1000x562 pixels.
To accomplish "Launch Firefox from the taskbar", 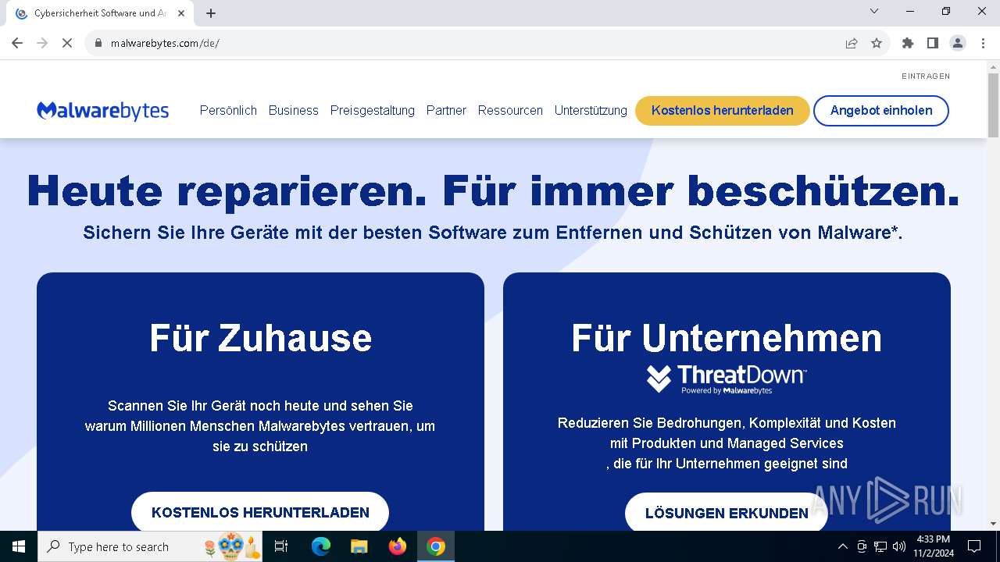I will click(398, 546).
